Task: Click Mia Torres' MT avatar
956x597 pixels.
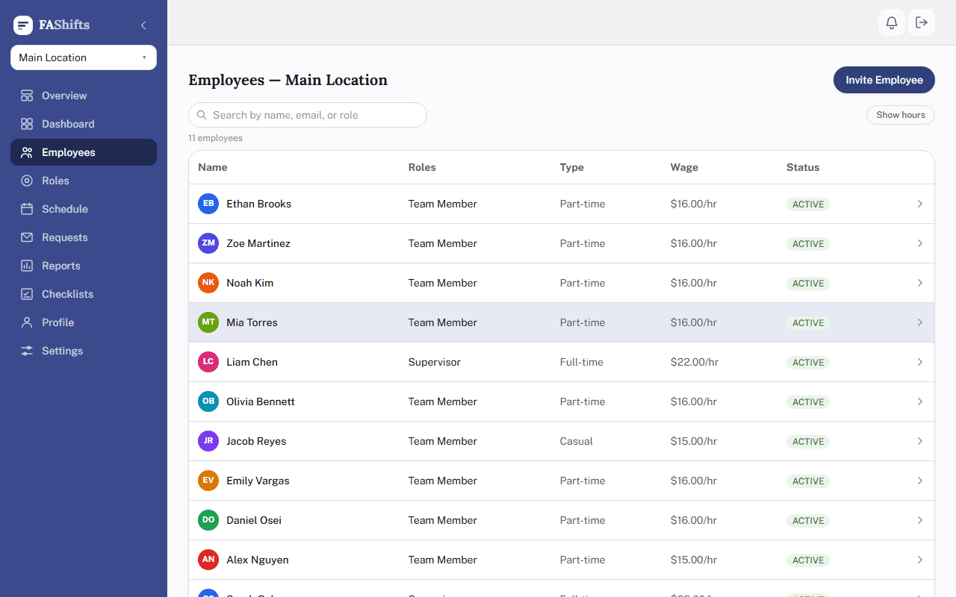Action: (208, 322)
